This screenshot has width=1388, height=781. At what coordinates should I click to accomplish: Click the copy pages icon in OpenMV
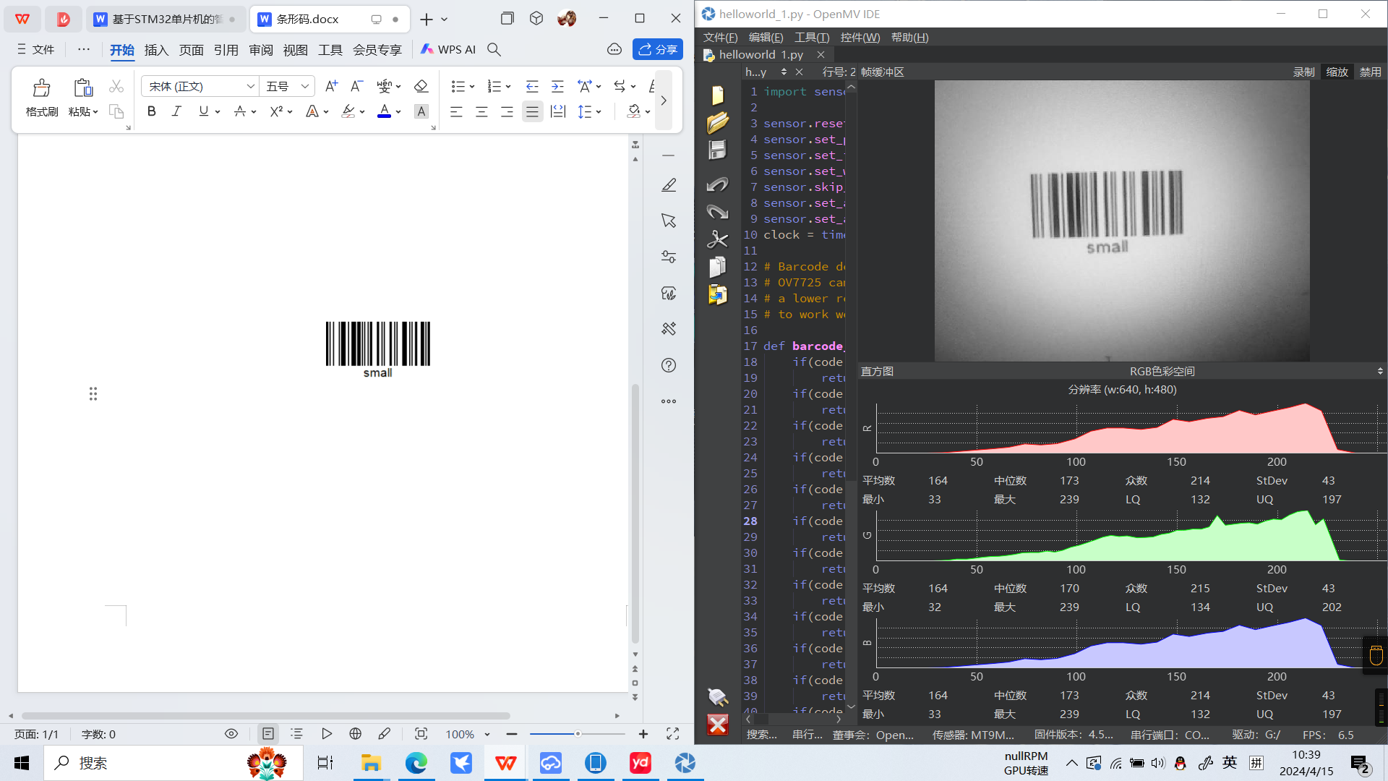(717, 267)
